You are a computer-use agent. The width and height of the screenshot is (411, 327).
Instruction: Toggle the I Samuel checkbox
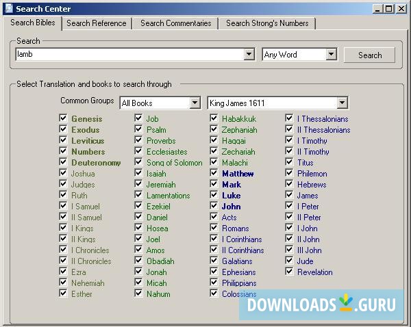63,206
